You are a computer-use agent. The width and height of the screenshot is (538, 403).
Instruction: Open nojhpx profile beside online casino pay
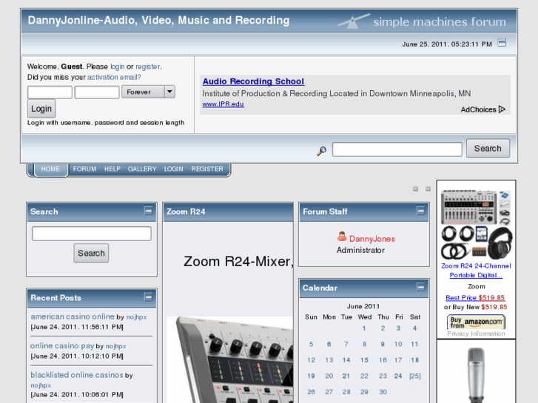point(115,346)
